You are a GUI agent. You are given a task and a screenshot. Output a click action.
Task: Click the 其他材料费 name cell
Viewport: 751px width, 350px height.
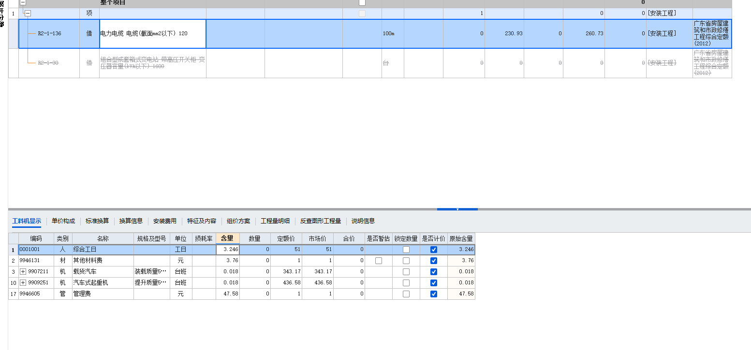pyautogui.click(x=103, y=261)
